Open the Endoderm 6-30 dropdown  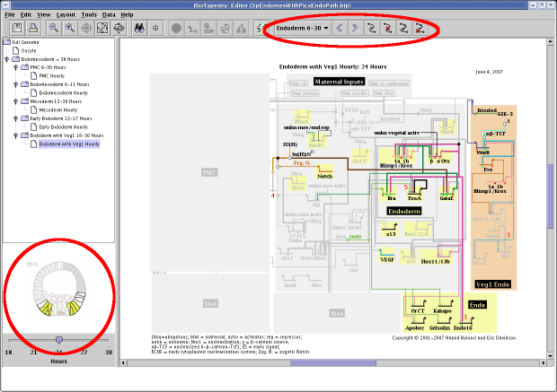(303, 29)
